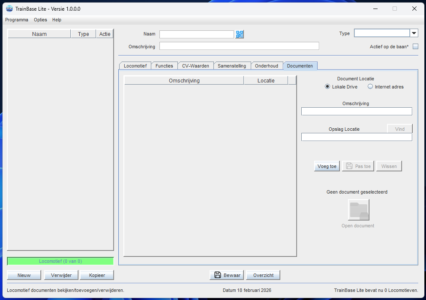Viewport: 426px width, 300px height.
Task: Switch to the Onderhoud tab
Action: click(267, 66)
